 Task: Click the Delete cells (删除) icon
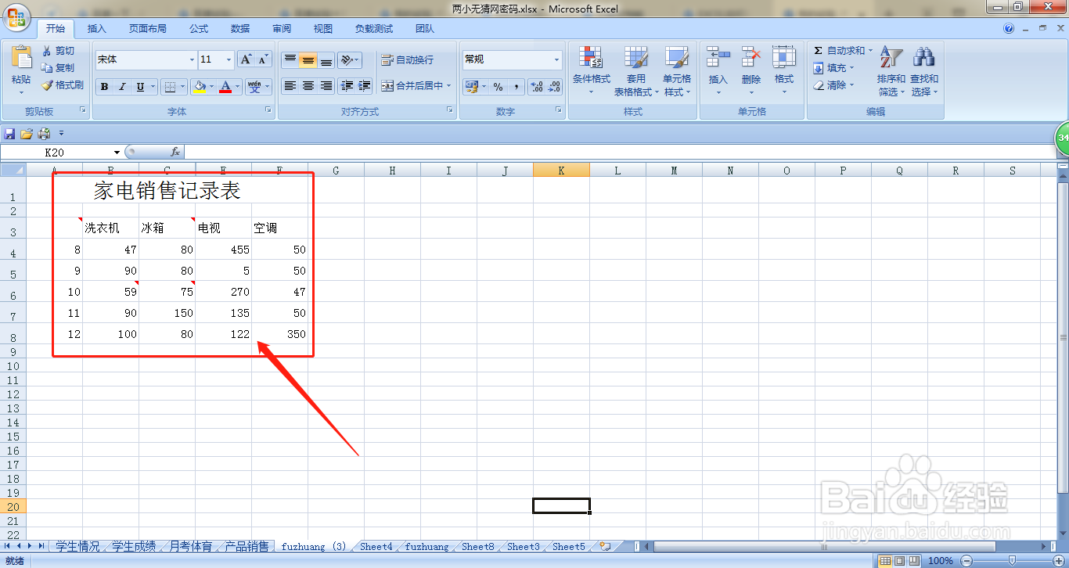751,57
